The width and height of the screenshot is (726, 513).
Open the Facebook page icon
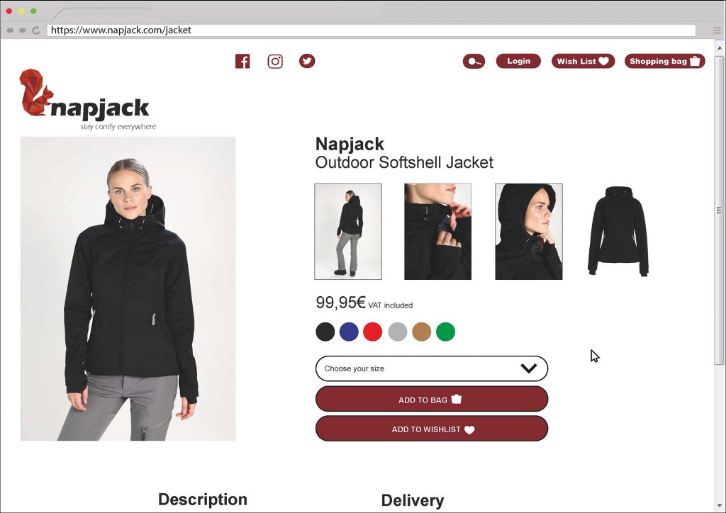click(x=242, y=61)
